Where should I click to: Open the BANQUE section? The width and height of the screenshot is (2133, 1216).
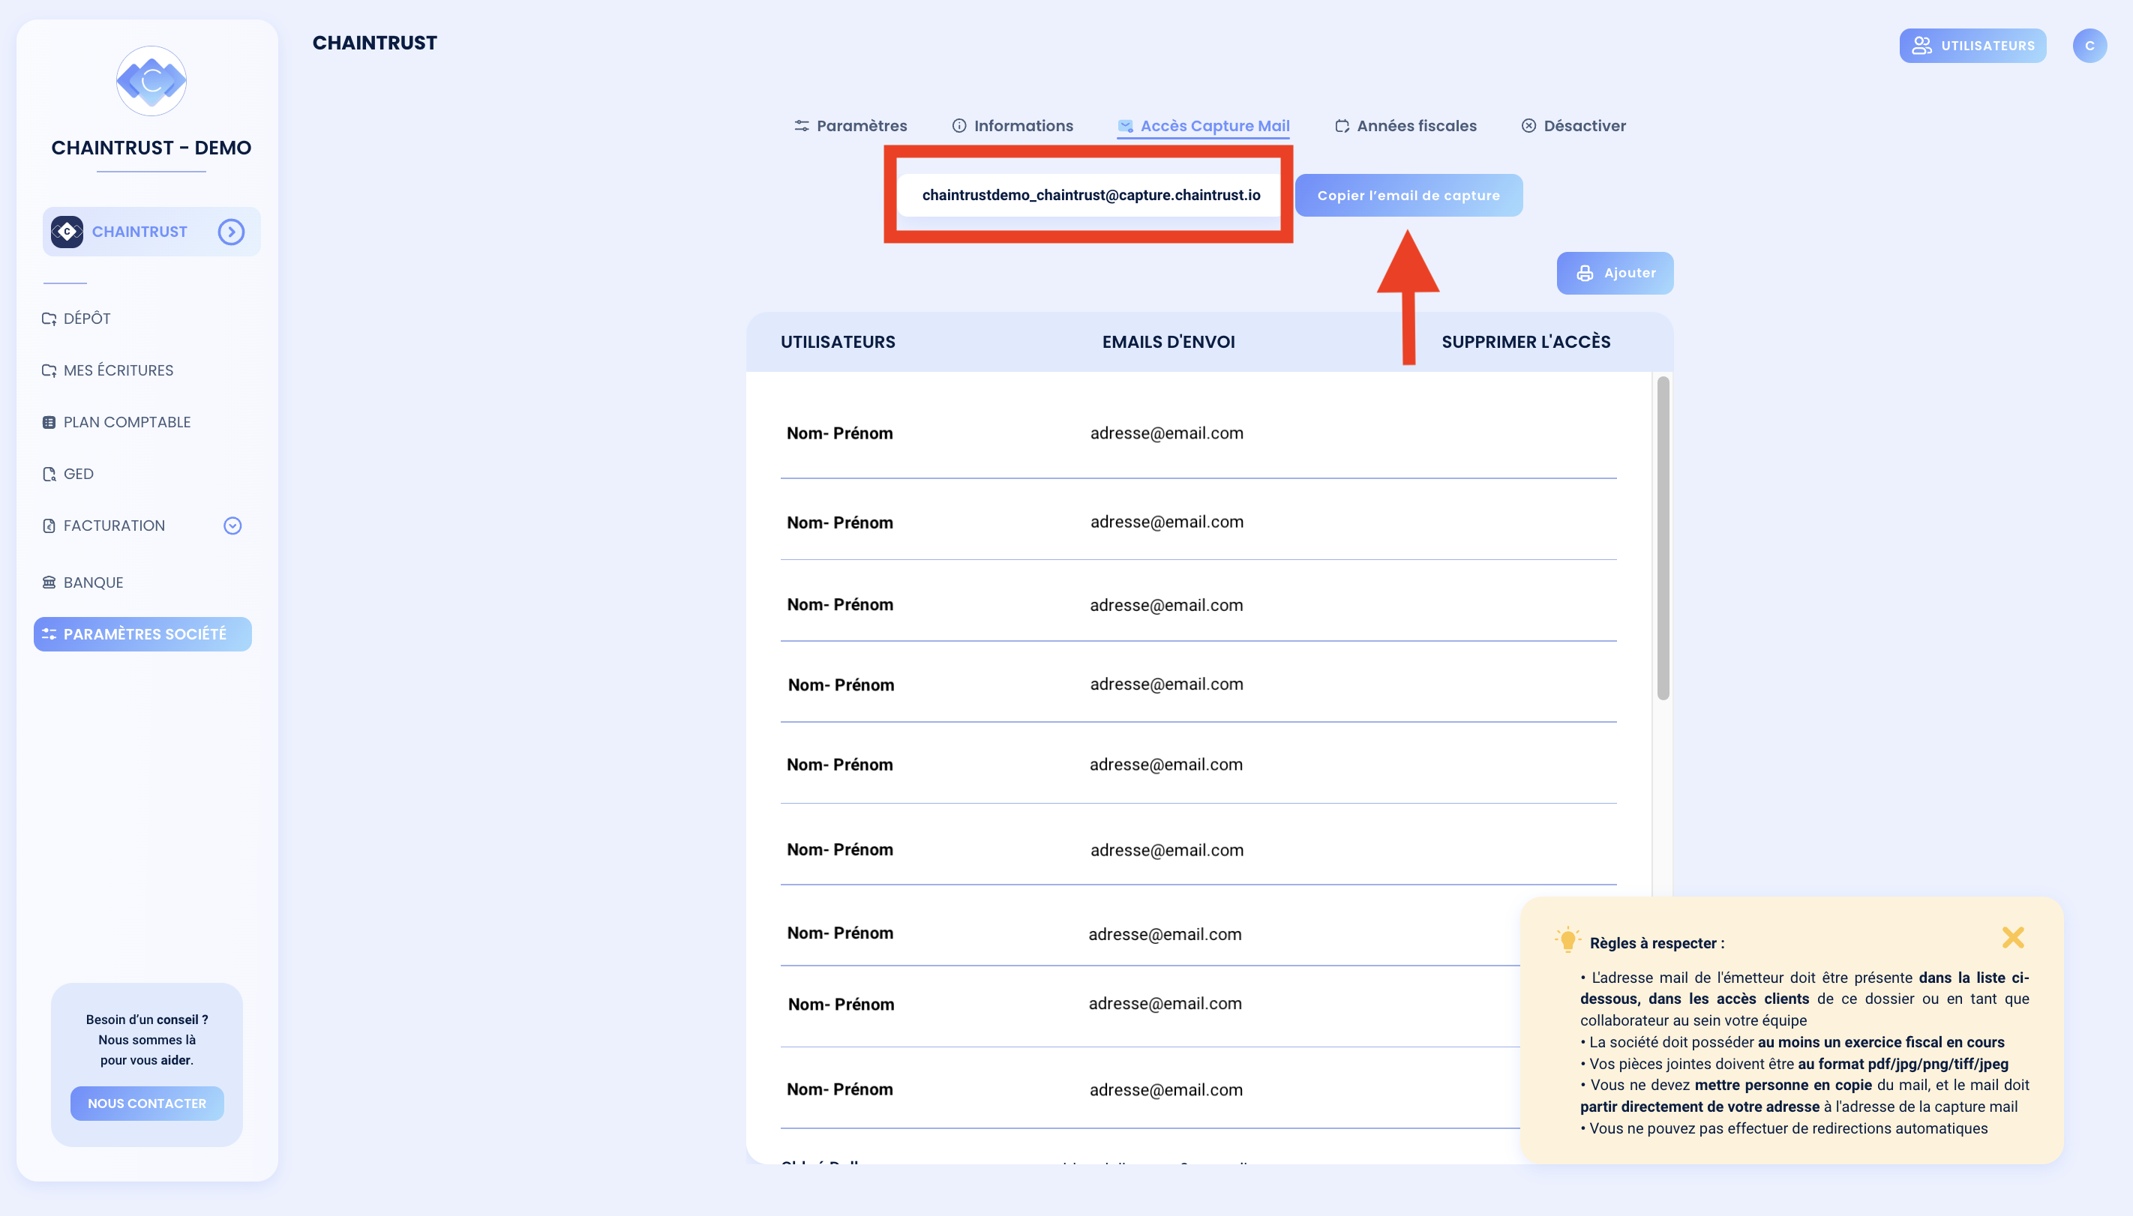pos(82,582)
